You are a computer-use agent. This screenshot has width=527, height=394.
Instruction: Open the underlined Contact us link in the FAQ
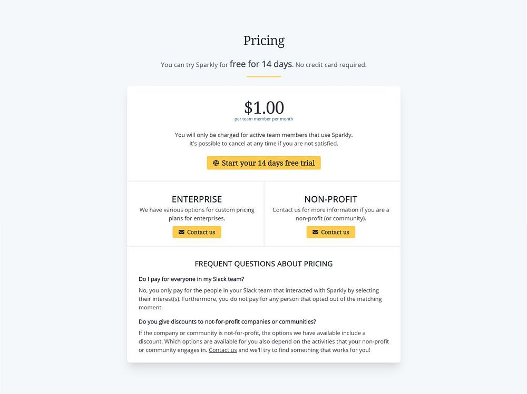tap(222, 350)
